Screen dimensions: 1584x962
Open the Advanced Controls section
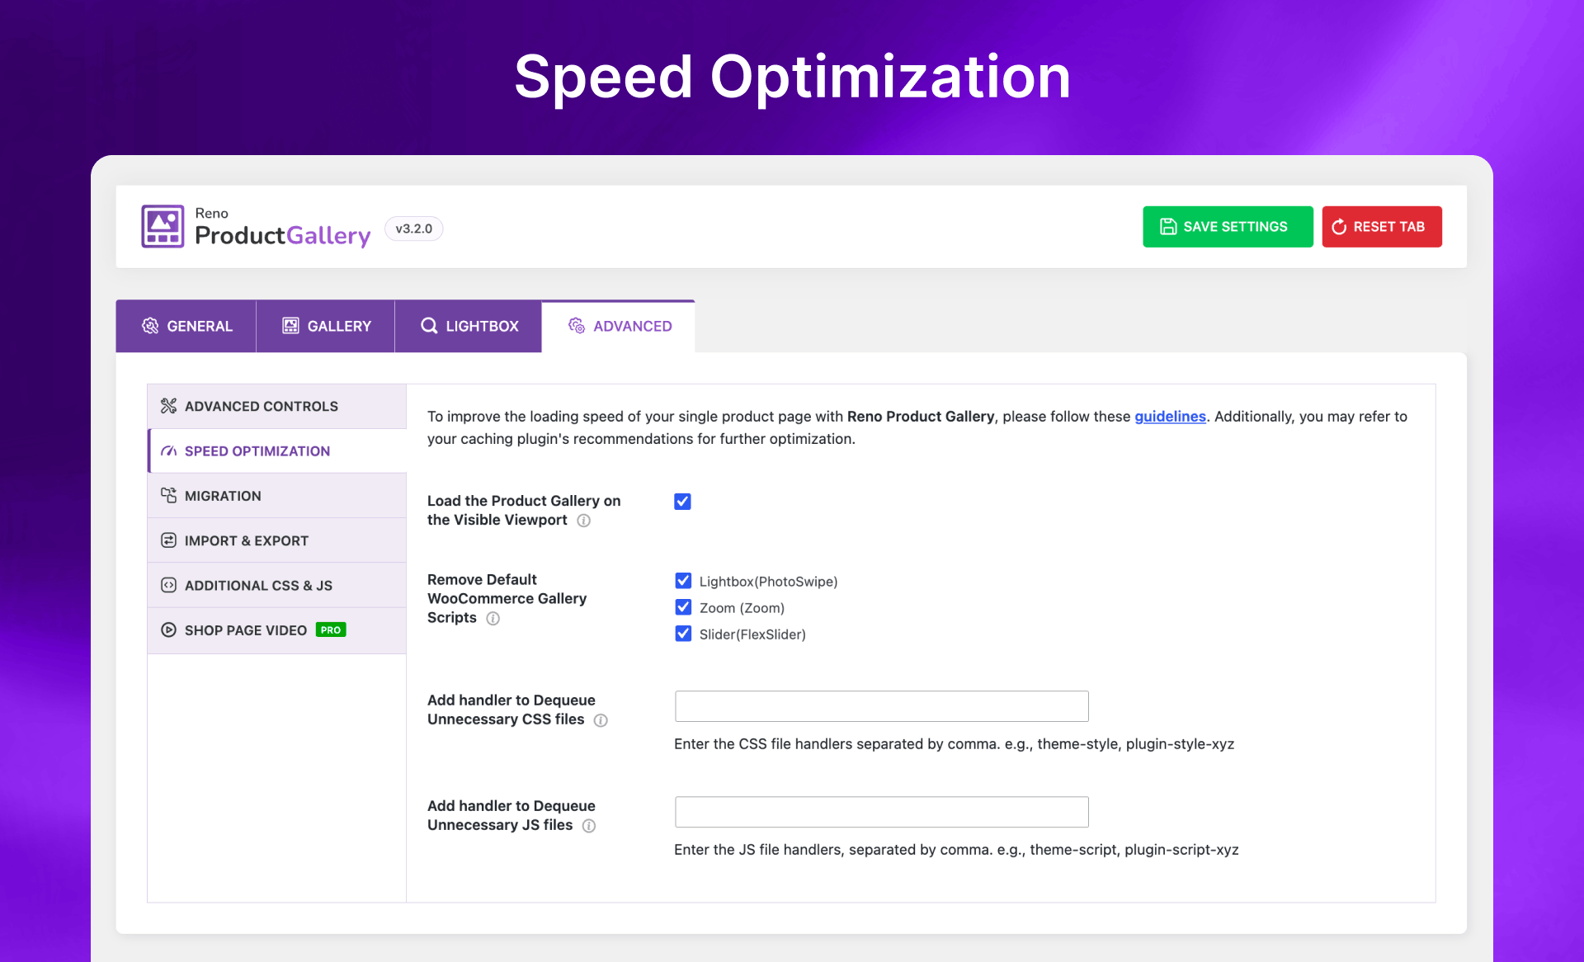tap(277, 406)
